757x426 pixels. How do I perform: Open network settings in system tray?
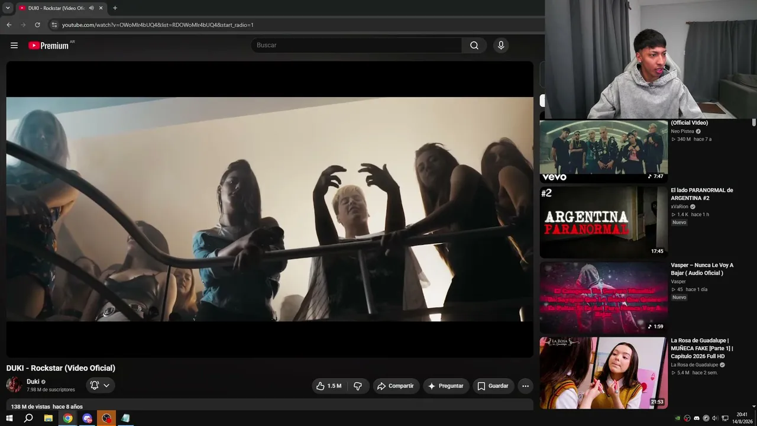(x=724, y=418)
